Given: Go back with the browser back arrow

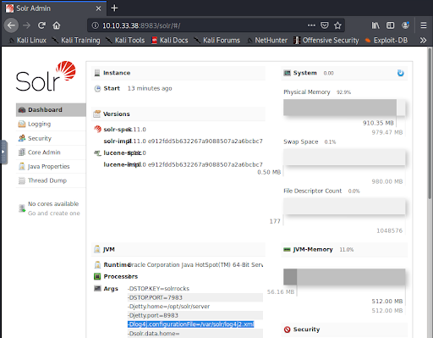Looking at the screenshot, I should tap(11, 25).
